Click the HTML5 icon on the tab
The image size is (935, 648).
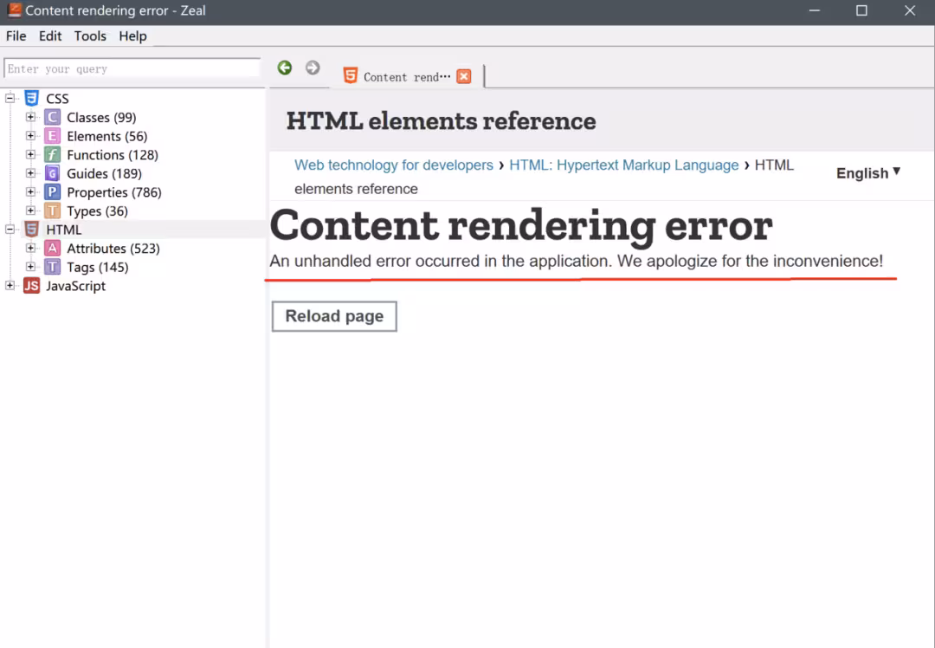tap(351, 75)
